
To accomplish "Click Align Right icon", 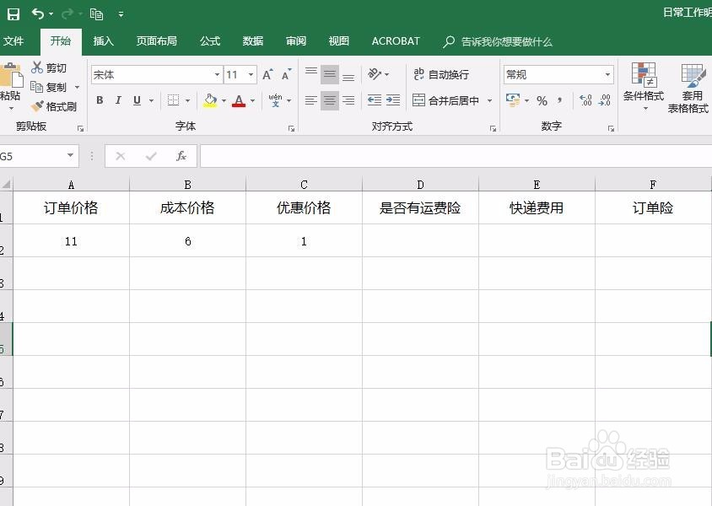I will [x=348, y=100].
